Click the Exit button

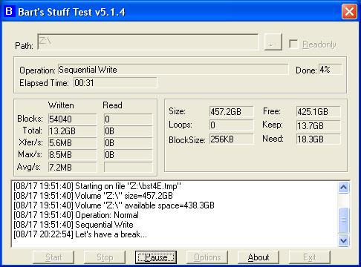click(x=310, y=257)
